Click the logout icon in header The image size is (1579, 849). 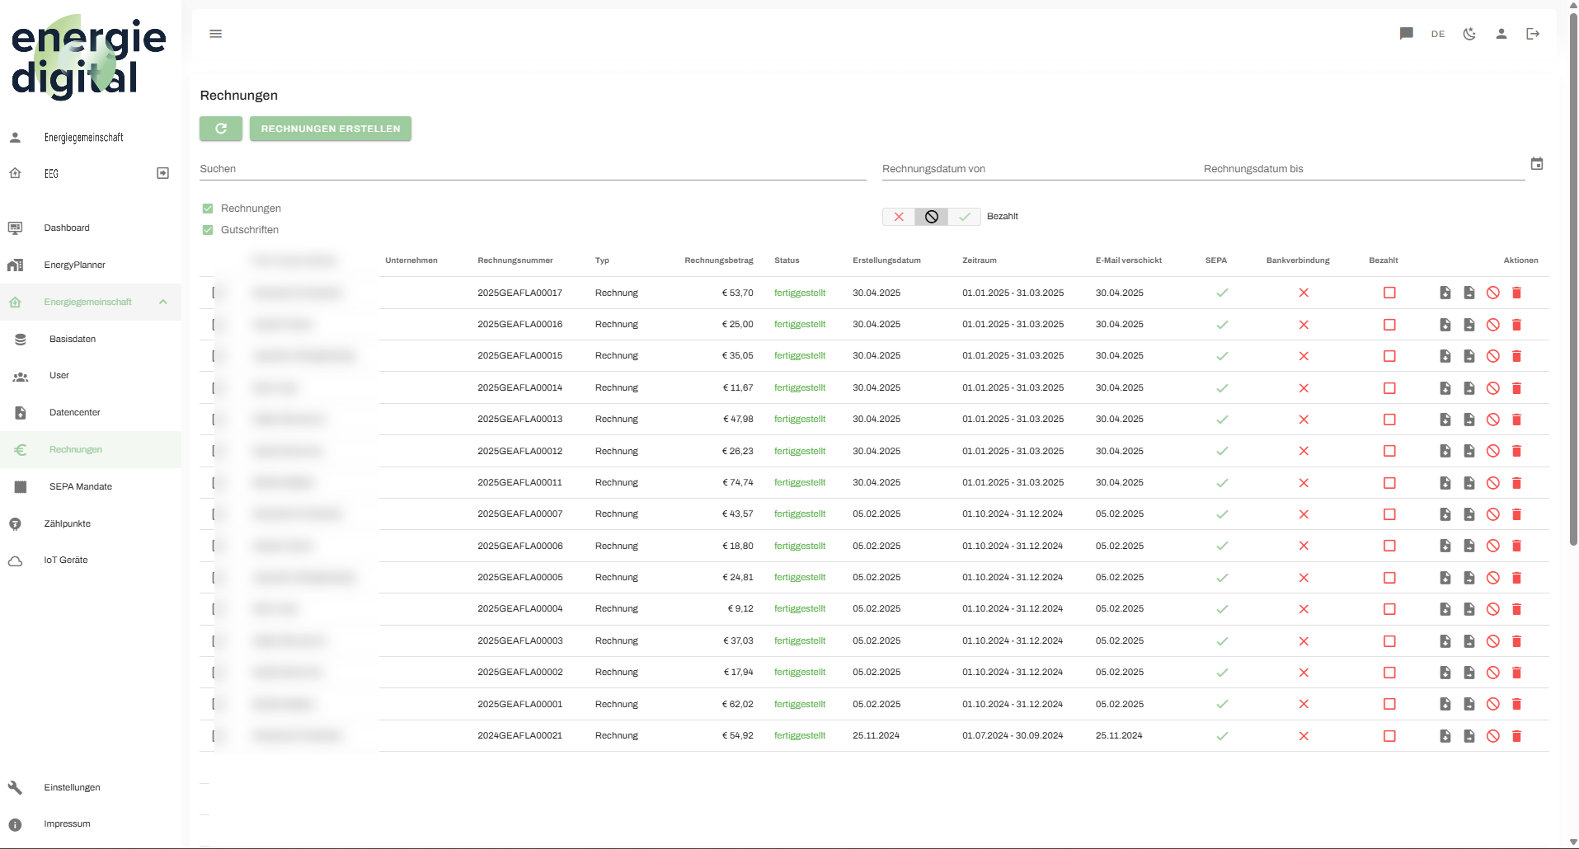[1532, 34]
